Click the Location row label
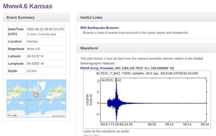The height and width of the screenshot is (136, 216). click(15, 42)
